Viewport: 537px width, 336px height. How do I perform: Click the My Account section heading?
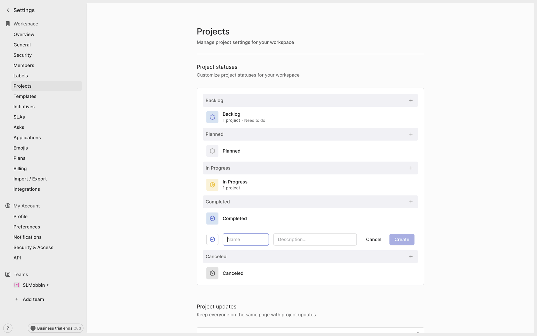(x=27, y=206)
